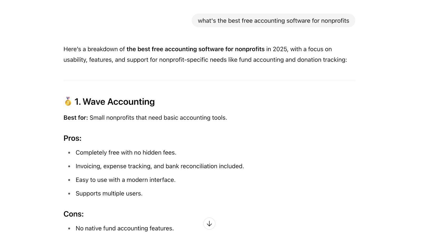Click the intro line starting "usability, features"
The width and height of the screenshot is (421, 238).
205,60
